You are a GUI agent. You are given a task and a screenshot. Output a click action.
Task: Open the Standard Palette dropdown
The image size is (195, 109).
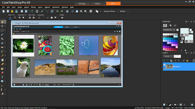[x=169, y=30]
